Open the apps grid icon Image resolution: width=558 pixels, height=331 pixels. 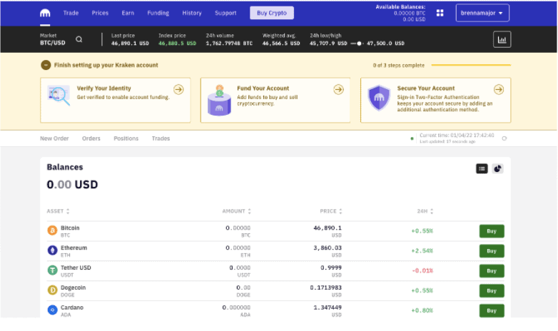coord(440,13)
